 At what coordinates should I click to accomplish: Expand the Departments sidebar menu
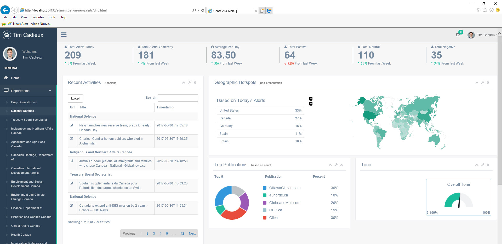click(28, 91)
